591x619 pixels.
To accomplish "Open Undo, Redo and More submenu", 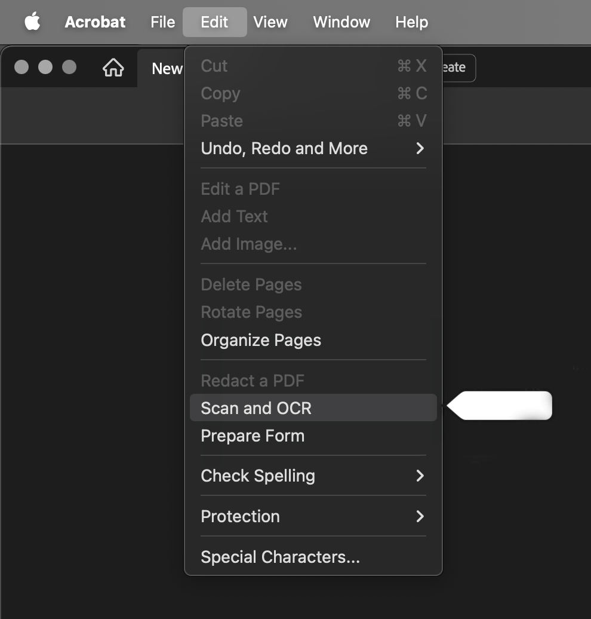I will 313,148.
